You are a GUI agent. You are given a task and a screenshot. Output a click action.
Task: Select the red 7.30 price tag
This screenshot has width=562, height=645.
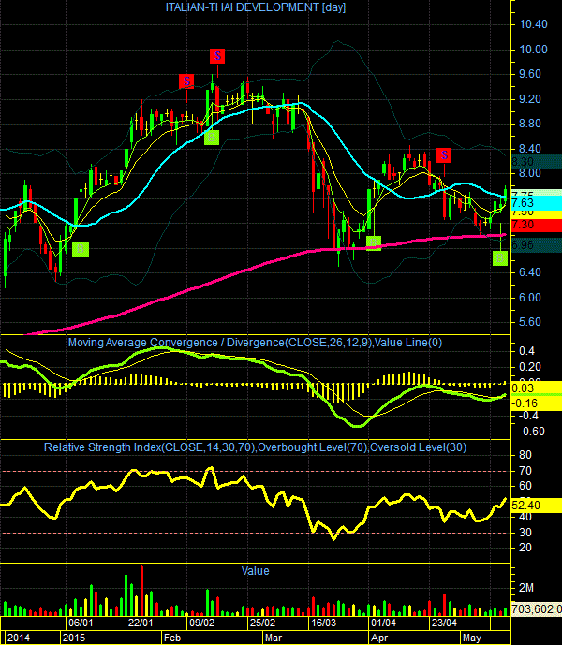537,225
